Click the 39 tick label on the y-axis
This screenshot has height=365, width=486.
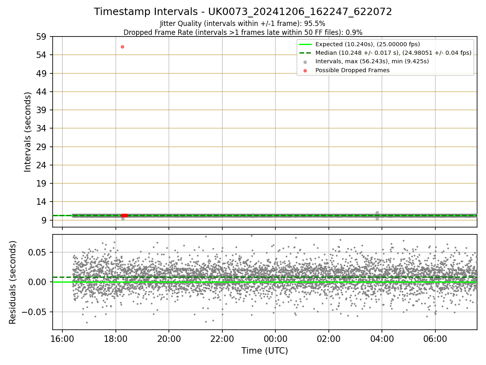tap(42, 110)
